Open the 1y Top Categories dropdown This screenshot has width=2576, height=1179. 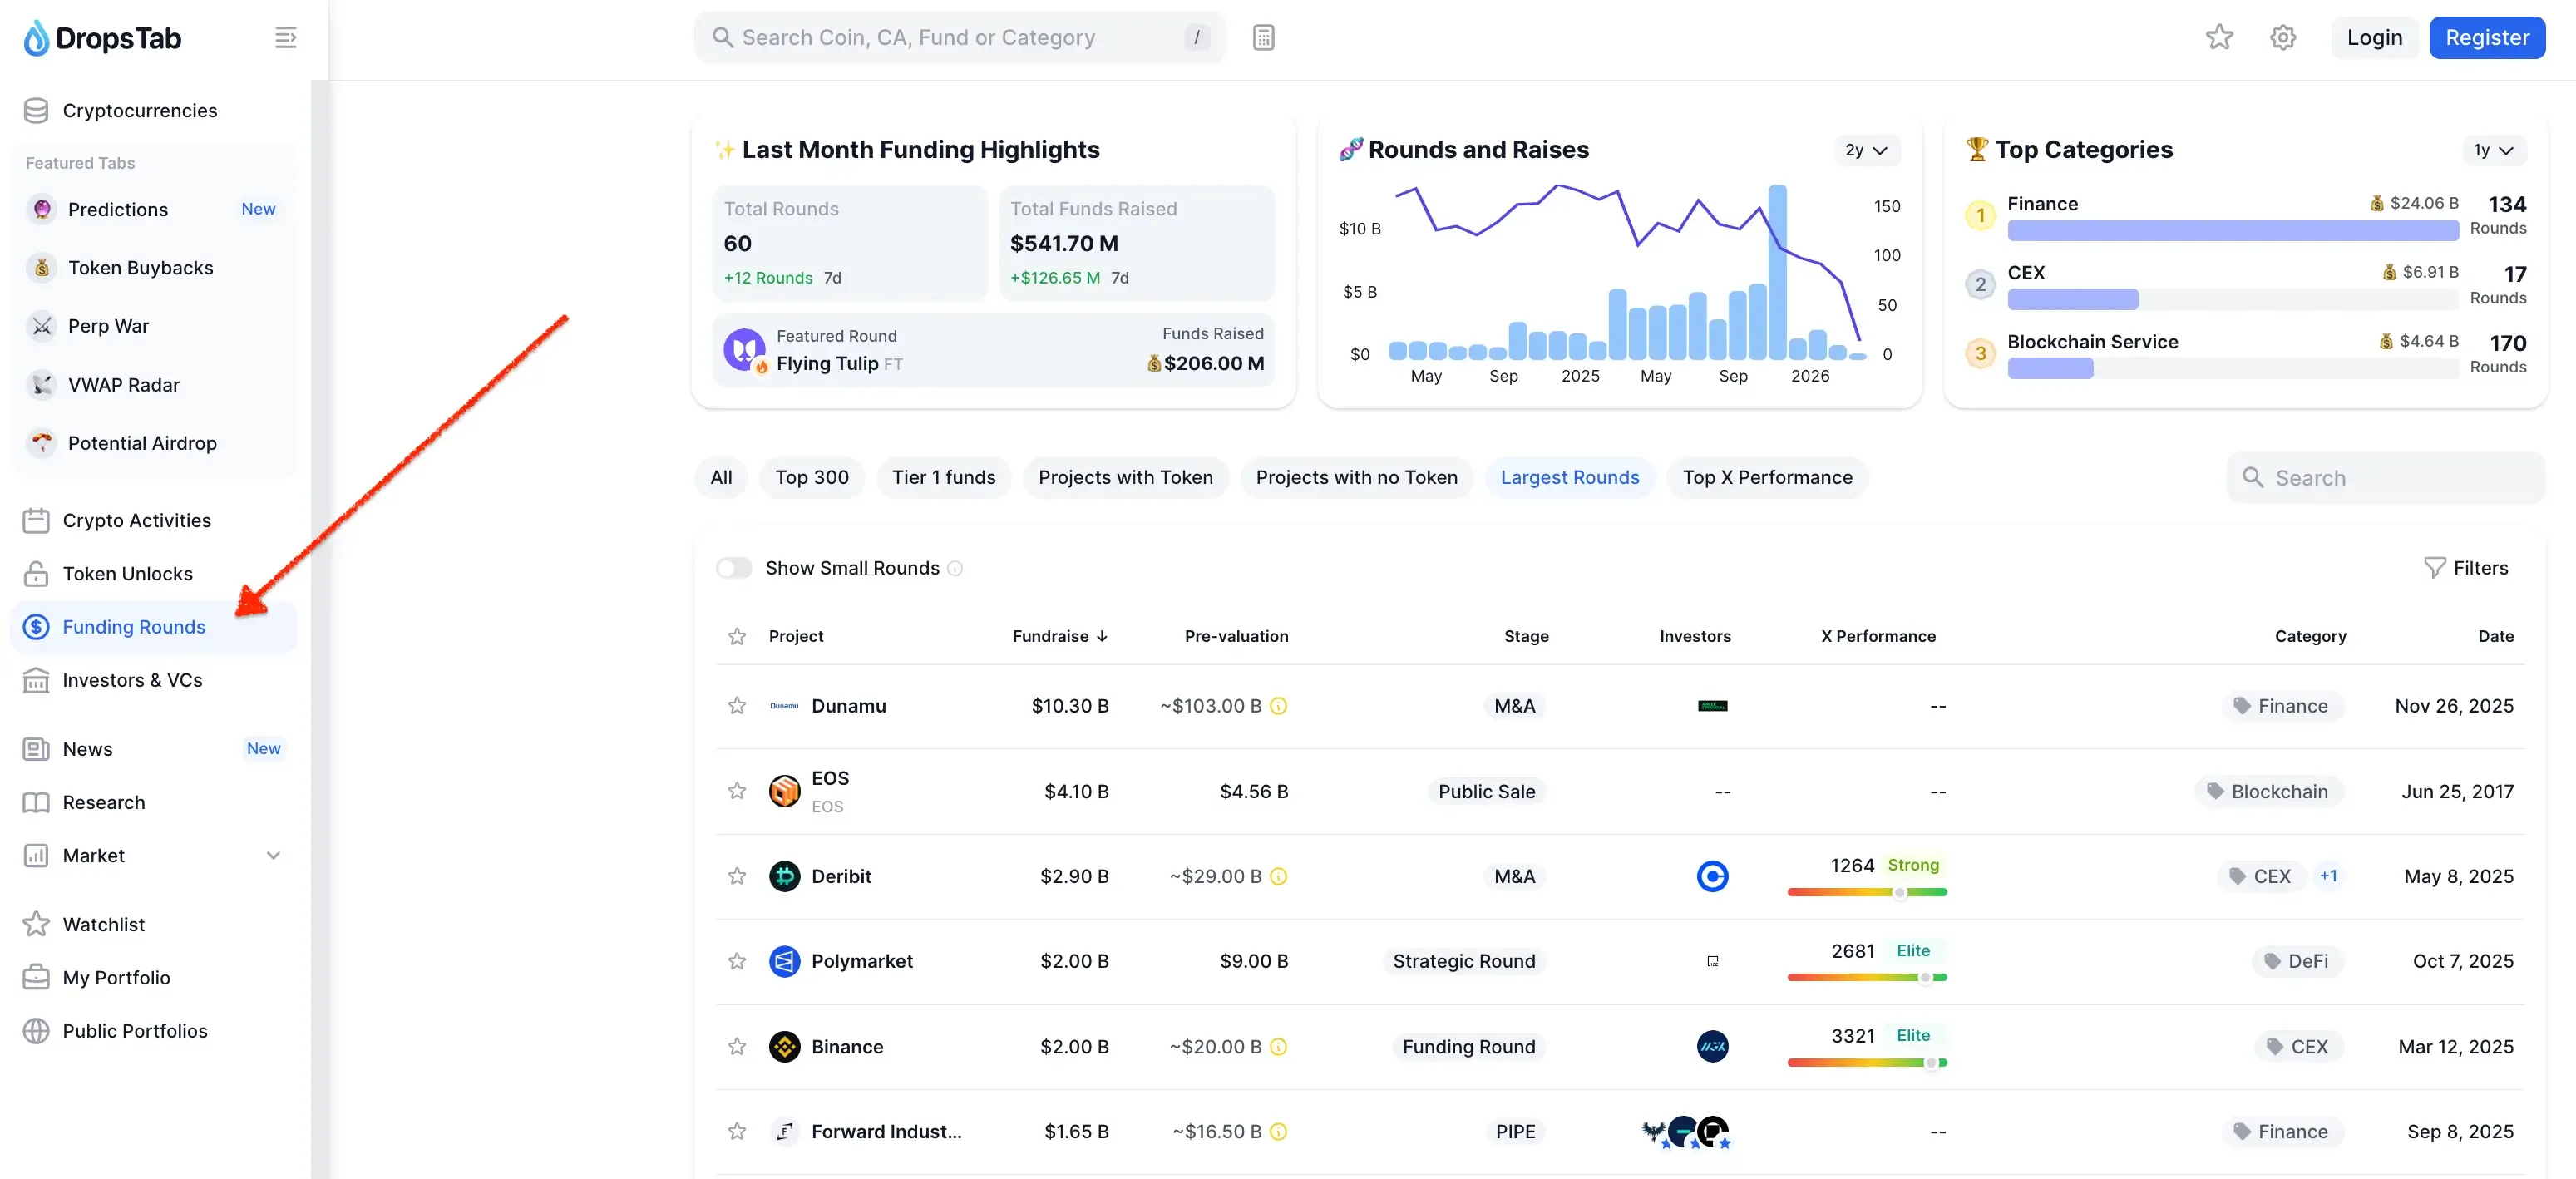2492,150
